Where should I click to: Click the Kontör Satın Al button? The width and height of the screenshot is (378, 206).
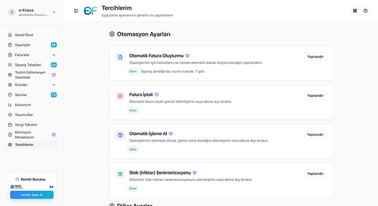[32, 195]
